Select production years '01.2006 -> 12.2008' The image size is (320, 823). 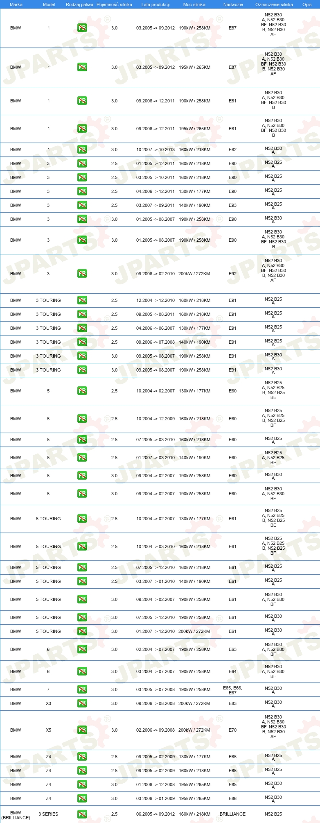[155, 784]
